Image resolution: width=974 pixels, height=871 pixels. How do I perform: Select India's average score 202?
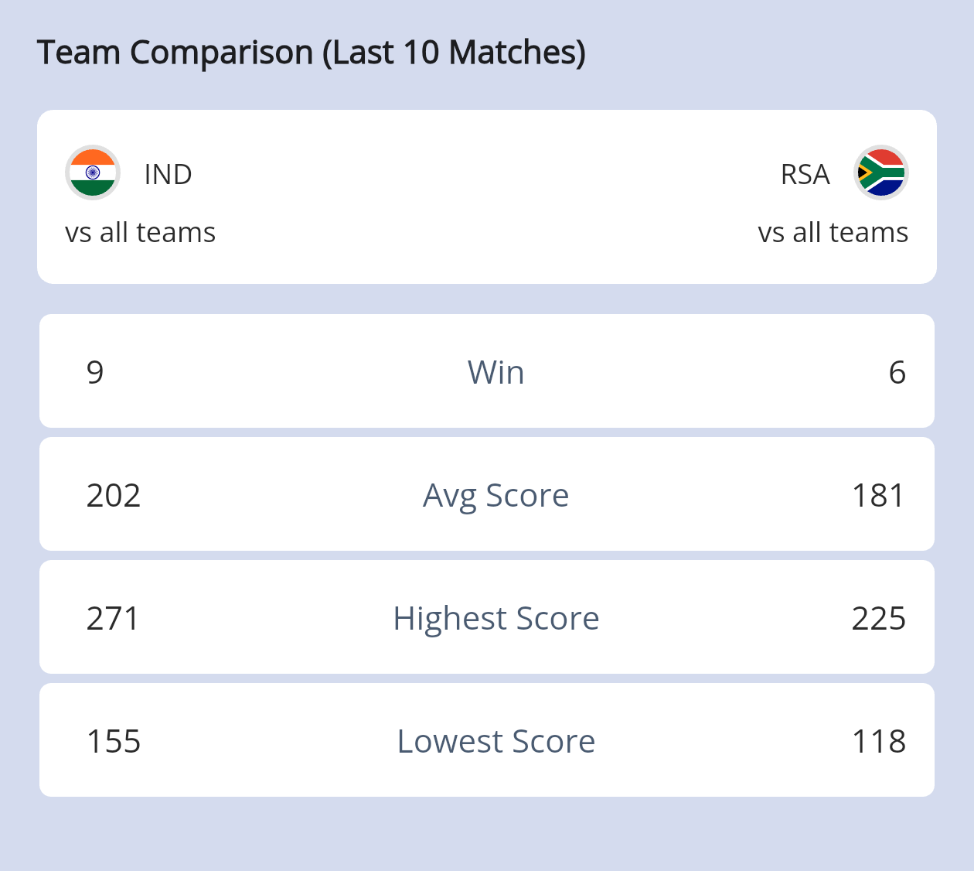point(114,496)
